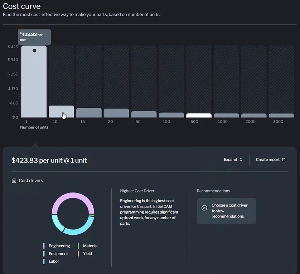Select the 500 units highlighted bar
The image size is (300, 274).
[x=199, y=116]
